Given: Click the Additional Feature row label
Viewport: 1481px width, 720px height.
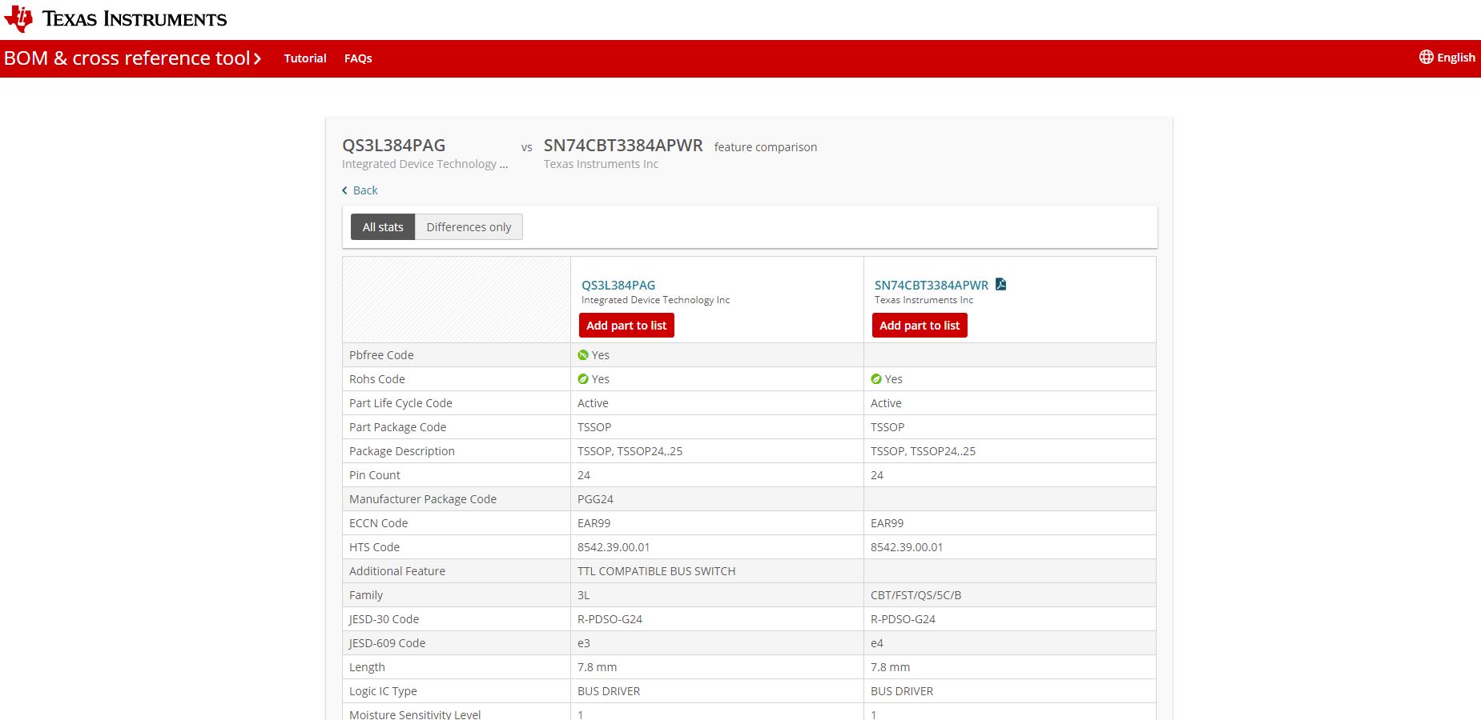Looking at the screenshot, I should pos(397,571).
